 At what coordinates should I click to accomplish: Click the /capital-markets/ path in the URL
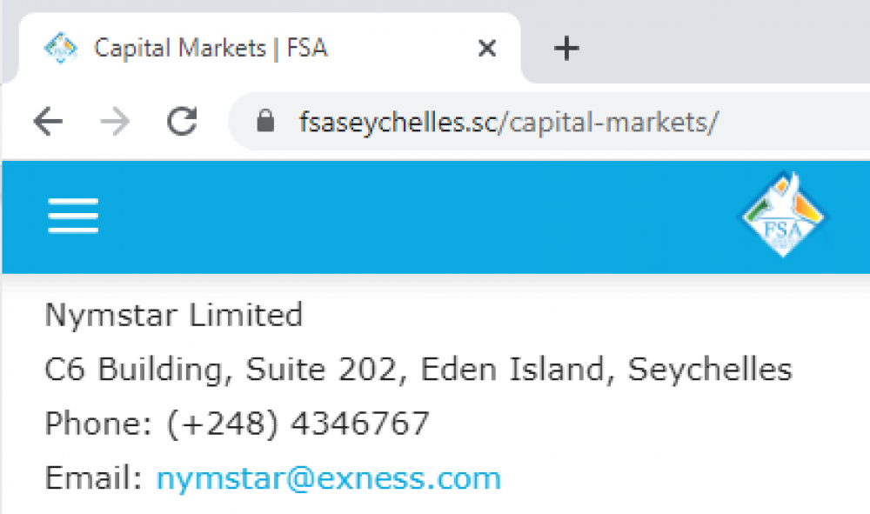click(x=609, y=122)
